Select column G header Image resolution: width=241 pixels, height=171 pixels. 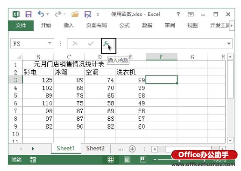click(x=192, y=57)
